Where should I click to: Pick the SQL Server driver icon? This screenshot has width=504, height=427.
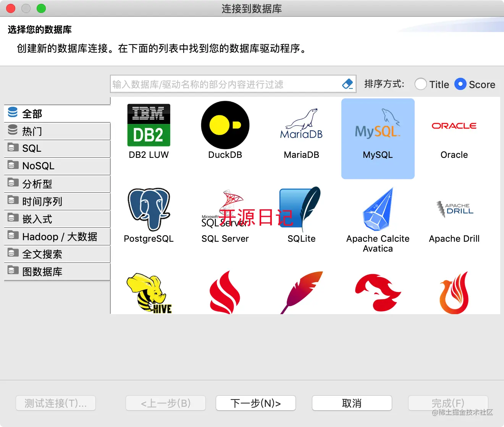click(225, 209)
